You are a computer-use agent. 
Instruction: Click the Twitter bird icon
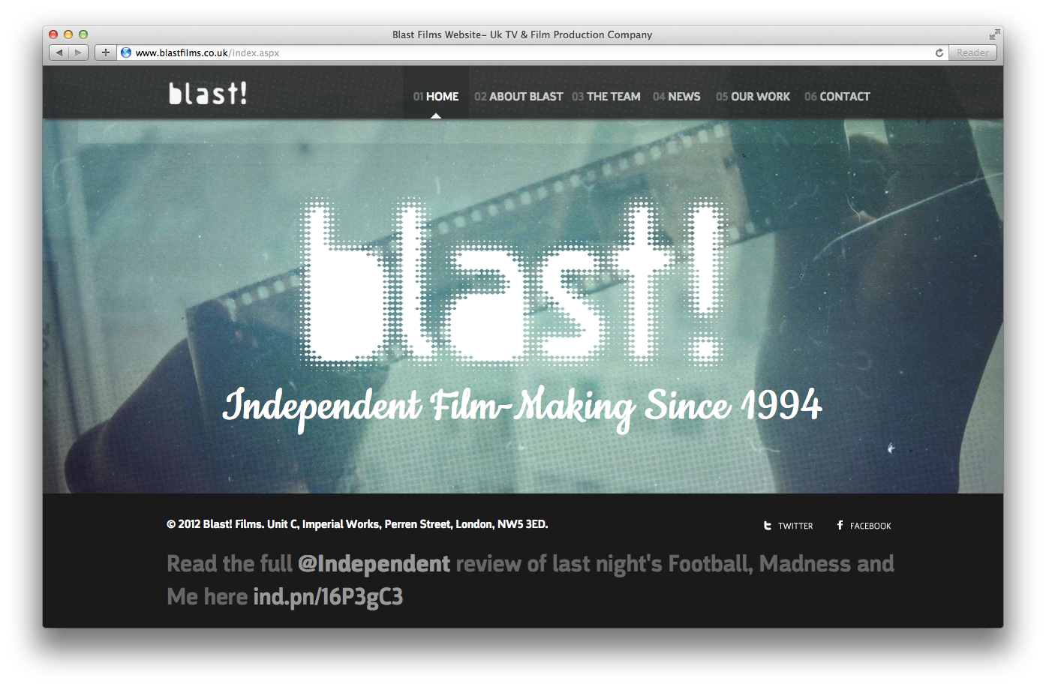click(x=768, y=526)
